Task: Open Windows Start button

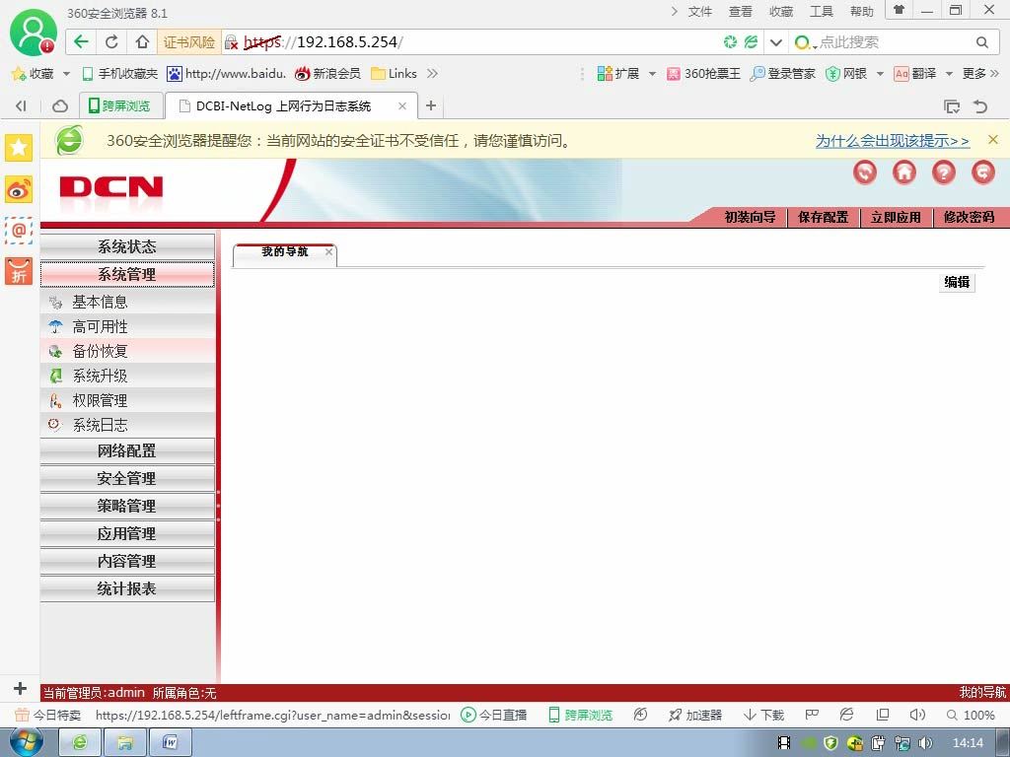Action: [x=26, y=742]
